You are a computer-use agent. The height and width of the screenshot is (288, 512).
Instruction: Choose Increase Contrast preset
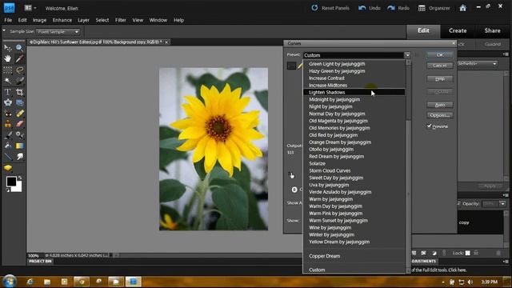pyautogui.click(x=354, y=78)
